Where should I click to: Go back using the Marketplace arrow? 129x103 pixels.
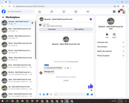[3, 17]
